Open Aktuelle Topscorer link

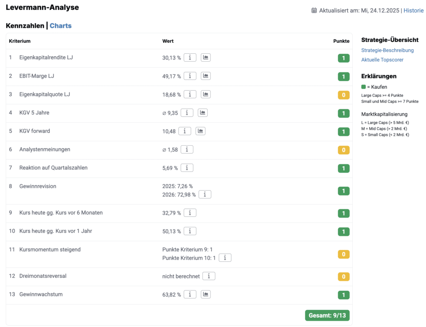pos(382,60)
